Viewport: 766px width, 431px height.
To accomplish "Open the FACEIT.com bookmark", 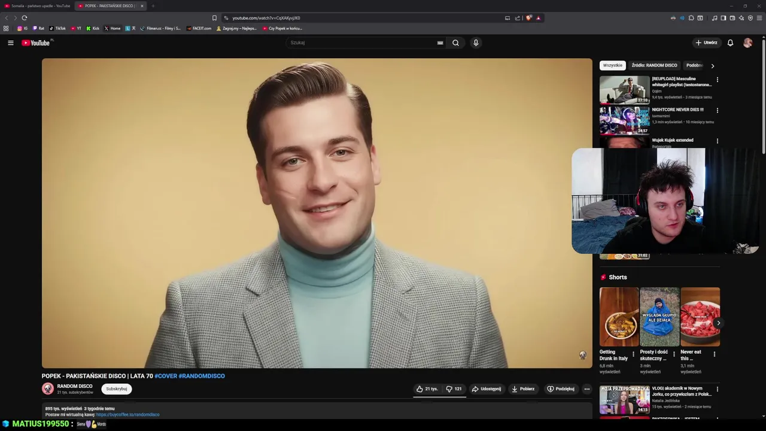I will pos(199,28).
